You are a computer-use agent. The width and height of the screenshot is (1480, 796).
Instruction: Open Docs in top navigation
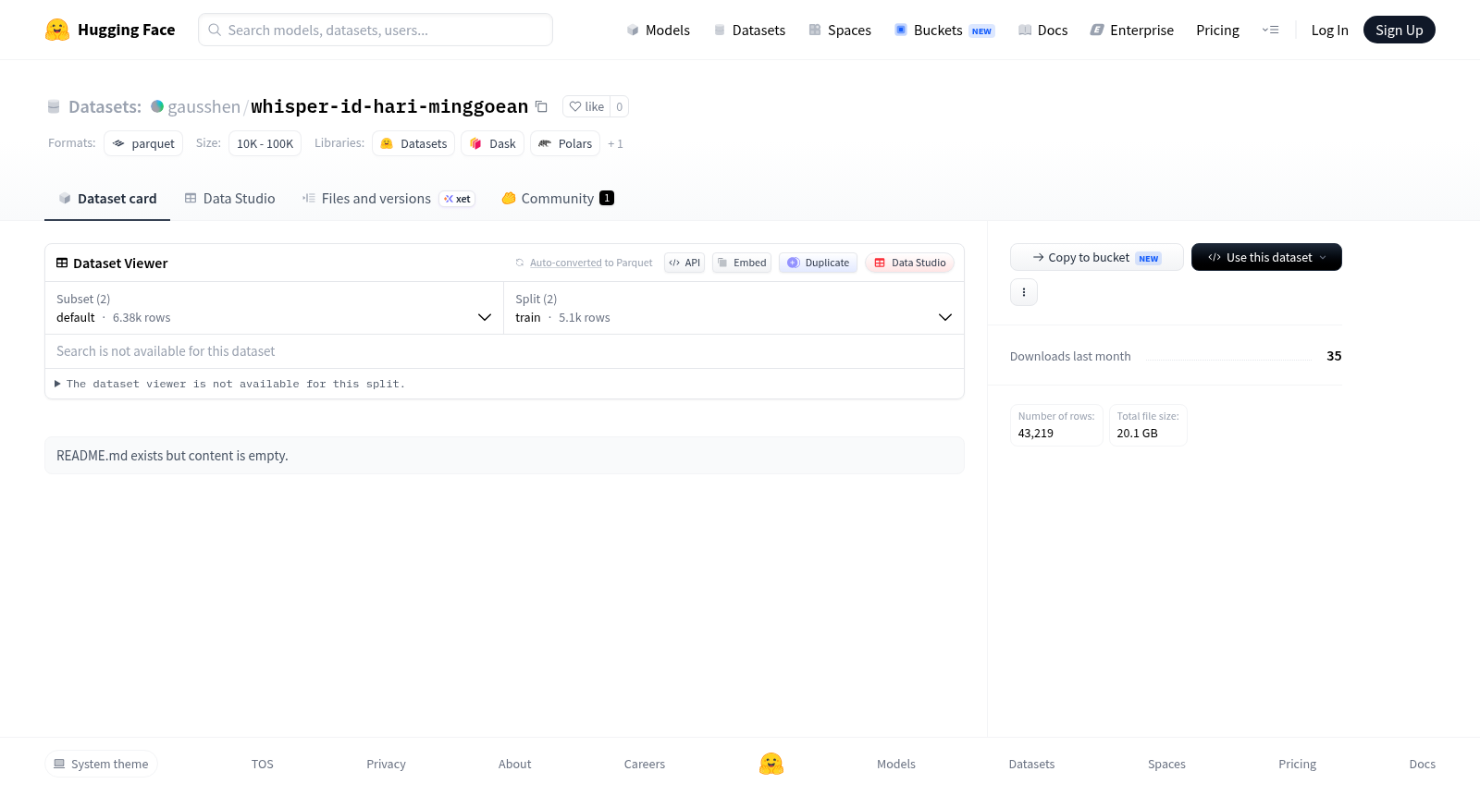tap(1043, 30)
